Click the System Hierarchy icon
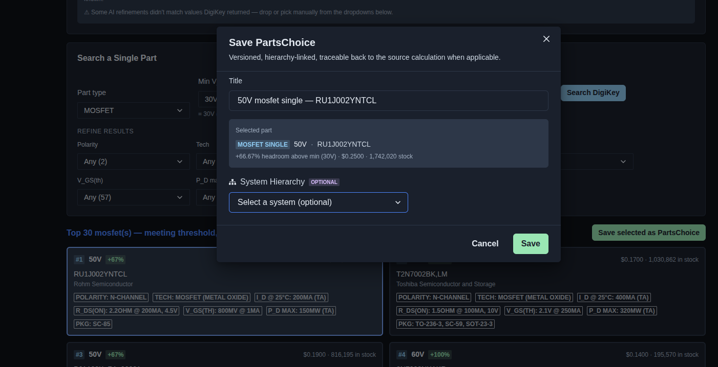 (233, 182)
